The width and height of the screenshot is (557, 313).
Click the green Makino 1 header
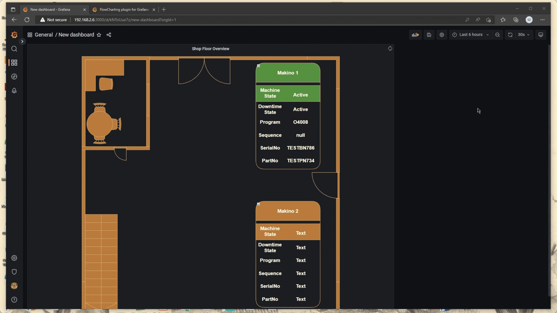287,73
